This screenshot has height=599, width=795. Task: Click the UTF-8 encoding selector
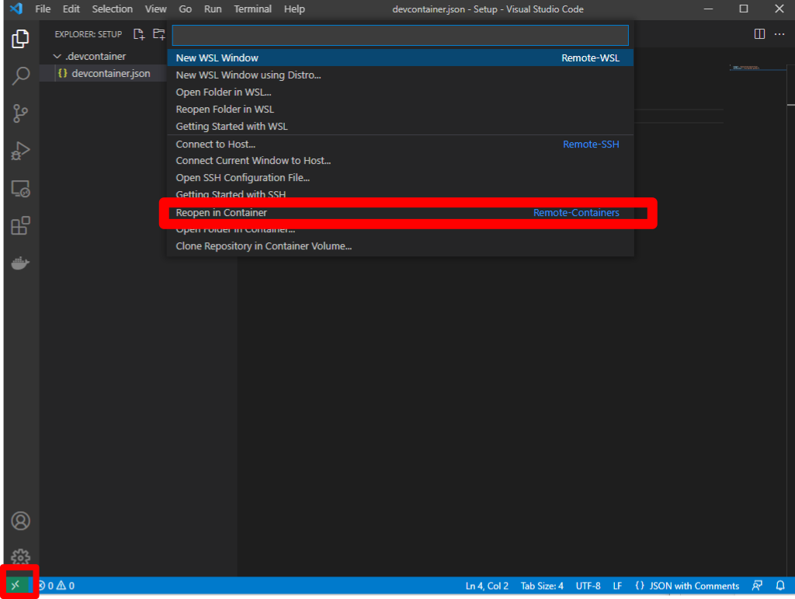[x=588, y=586]
